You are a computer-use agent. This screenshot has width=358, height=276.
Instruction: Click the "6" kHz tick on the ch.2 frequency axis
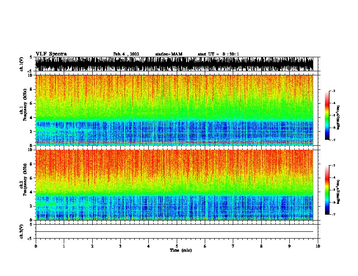click(32, 178)
